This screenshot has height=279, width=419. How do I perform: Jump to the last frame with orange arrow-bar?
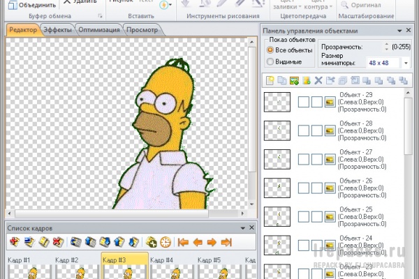[226, 242]
